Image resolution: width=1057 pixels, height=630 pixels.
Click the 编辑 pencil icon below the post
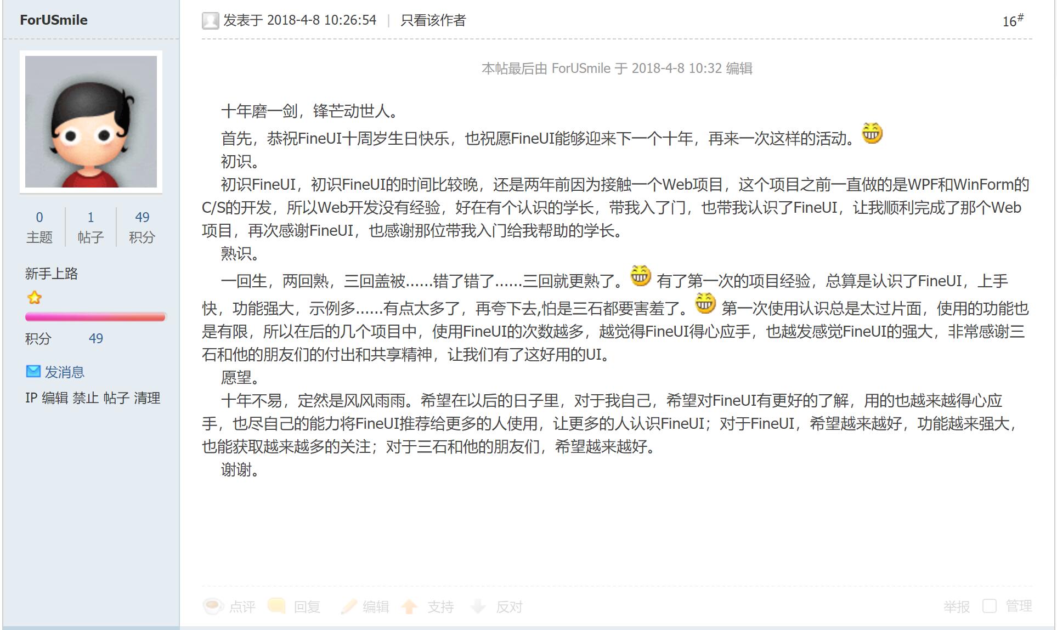coord(348,606)
